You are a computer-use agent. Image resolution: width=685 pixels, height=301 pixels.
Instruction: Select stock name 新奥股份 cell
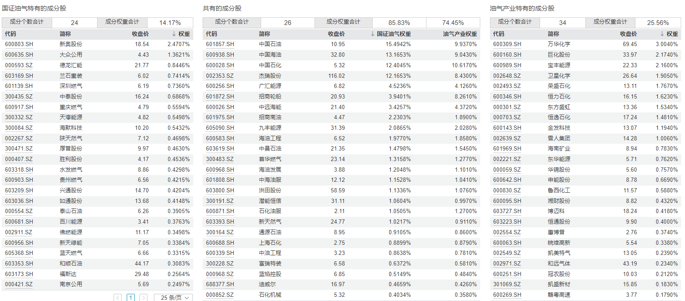point(71,44)
